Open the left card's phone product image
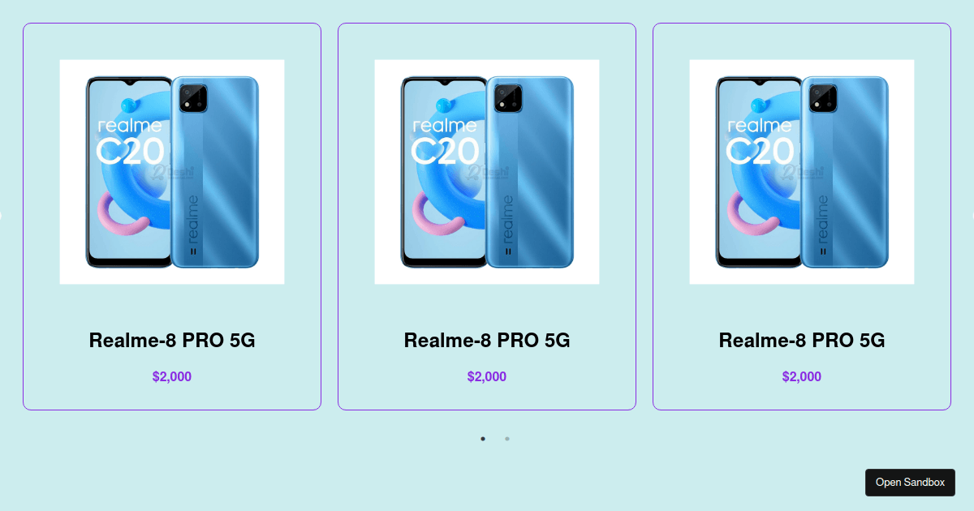 tap(172, 172)
